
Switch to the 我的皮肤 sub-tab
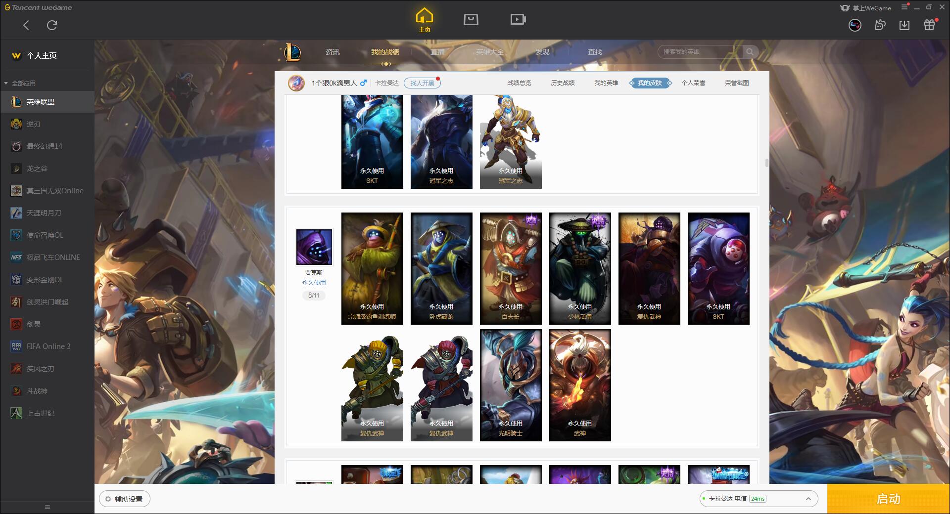650,83
